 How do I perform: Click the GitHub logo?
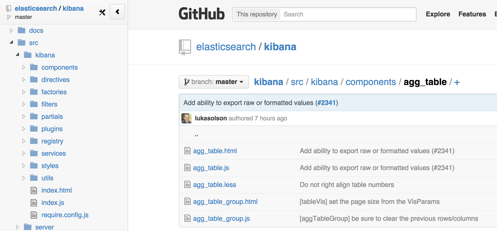coord(202,14)
